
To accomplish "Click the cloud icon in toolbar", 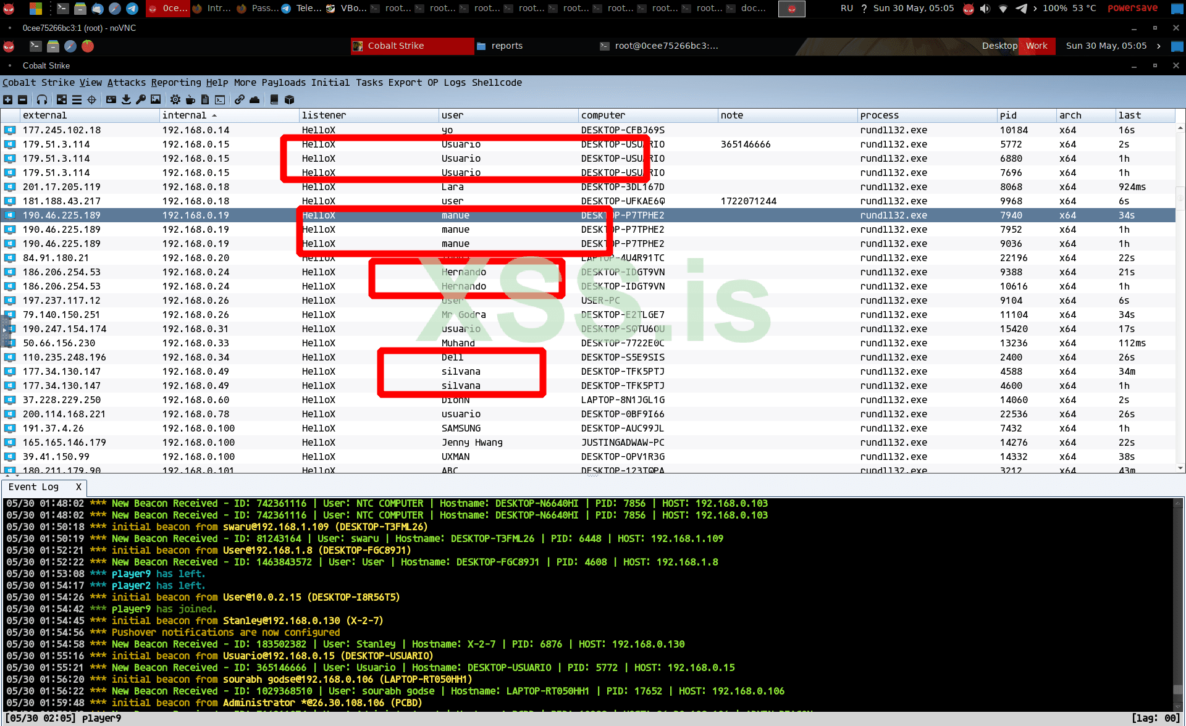I will [x=254, y=99].
